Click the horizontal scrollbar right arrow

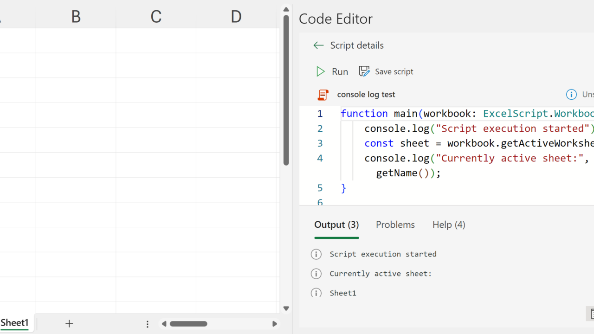(275, 324)
